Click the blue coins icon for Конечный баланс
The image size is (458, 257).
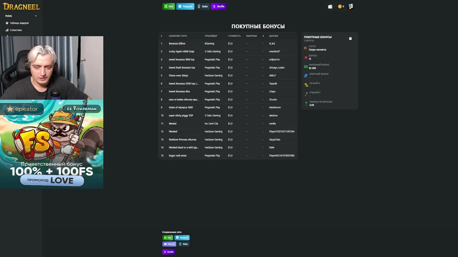coord(306,76)
